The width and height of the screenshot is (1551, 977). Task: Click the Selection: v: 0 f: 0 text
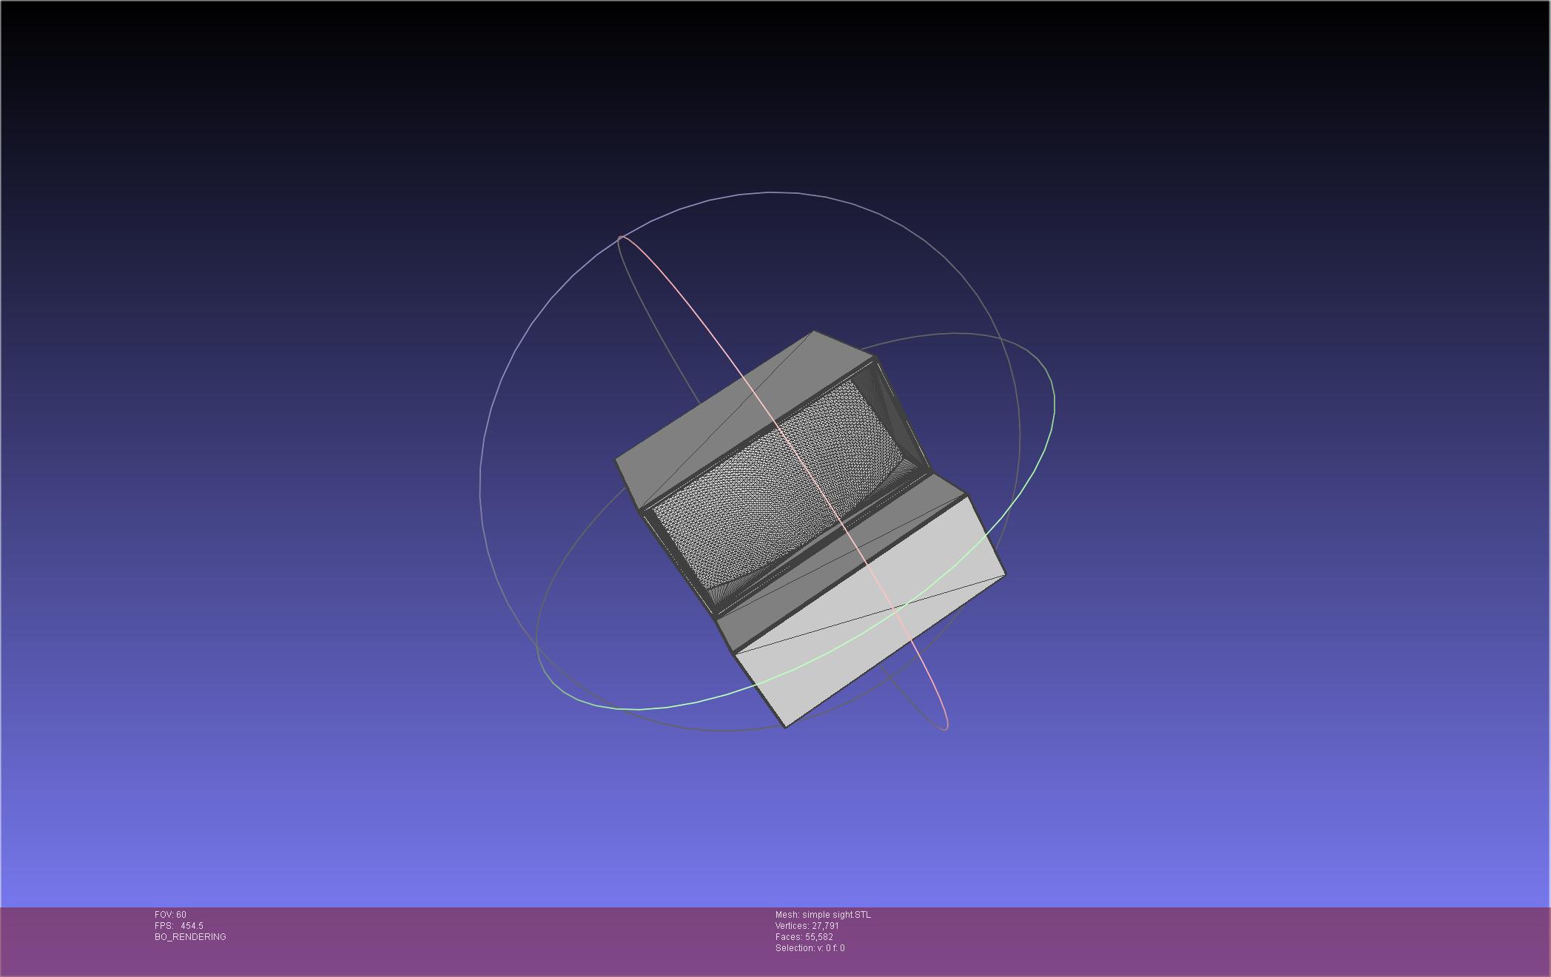coord(810,948)
